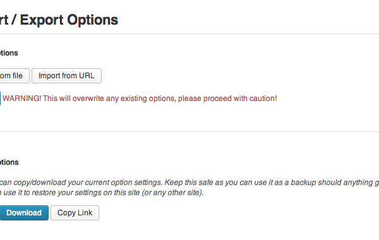Click the red overwrite warning message
Image resolution: width=379 pixels, height=240 pixels.
tap(140, 99)
